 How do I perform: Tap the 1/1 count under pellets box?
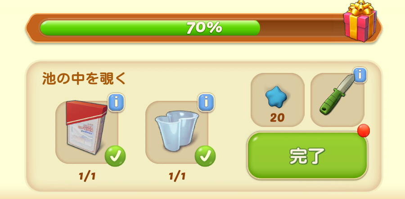pos(87,176)
